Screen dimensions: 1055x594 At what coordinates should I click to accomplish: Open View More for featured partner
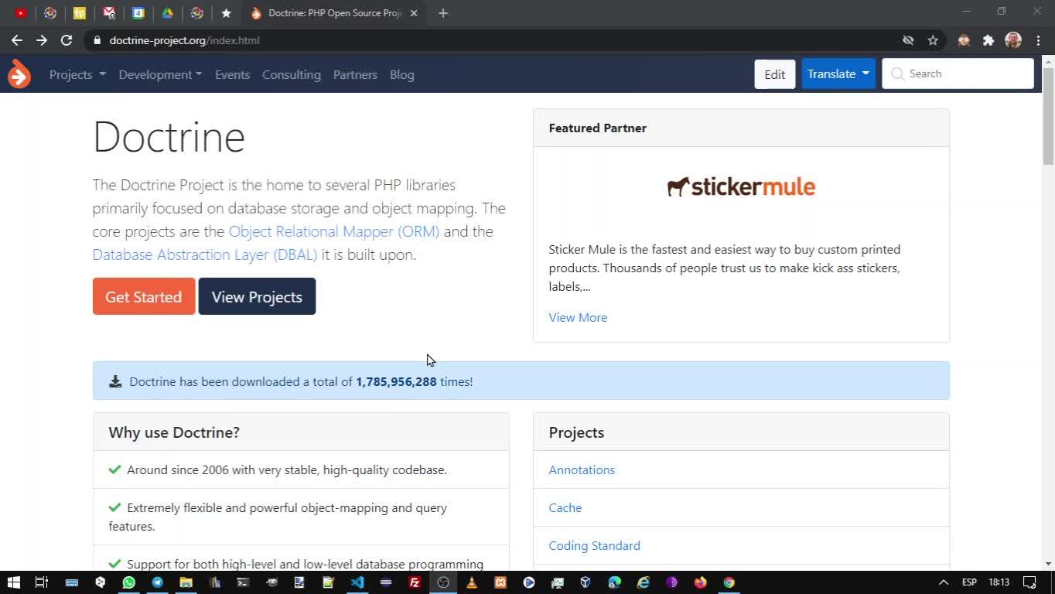pos(578,317)
